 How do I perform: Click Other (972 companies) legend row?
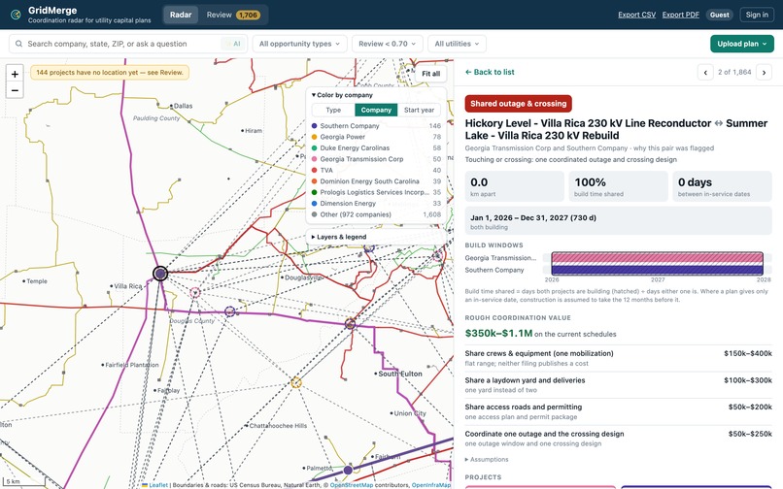376,214
